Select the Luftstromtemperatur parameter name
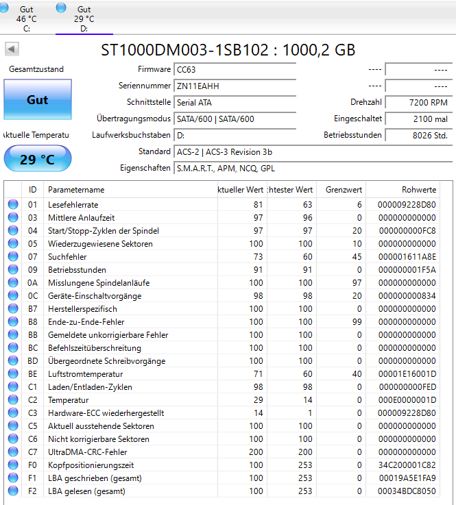This screenshot has width=456, height=505. (86, 374)
